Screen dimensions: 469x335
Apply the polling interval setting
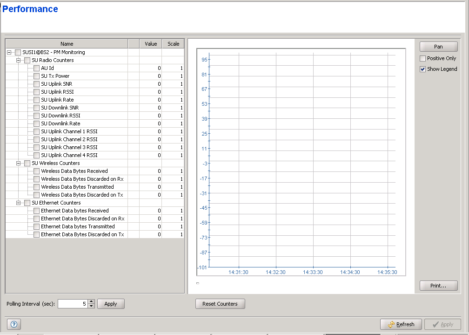point(111,304)
